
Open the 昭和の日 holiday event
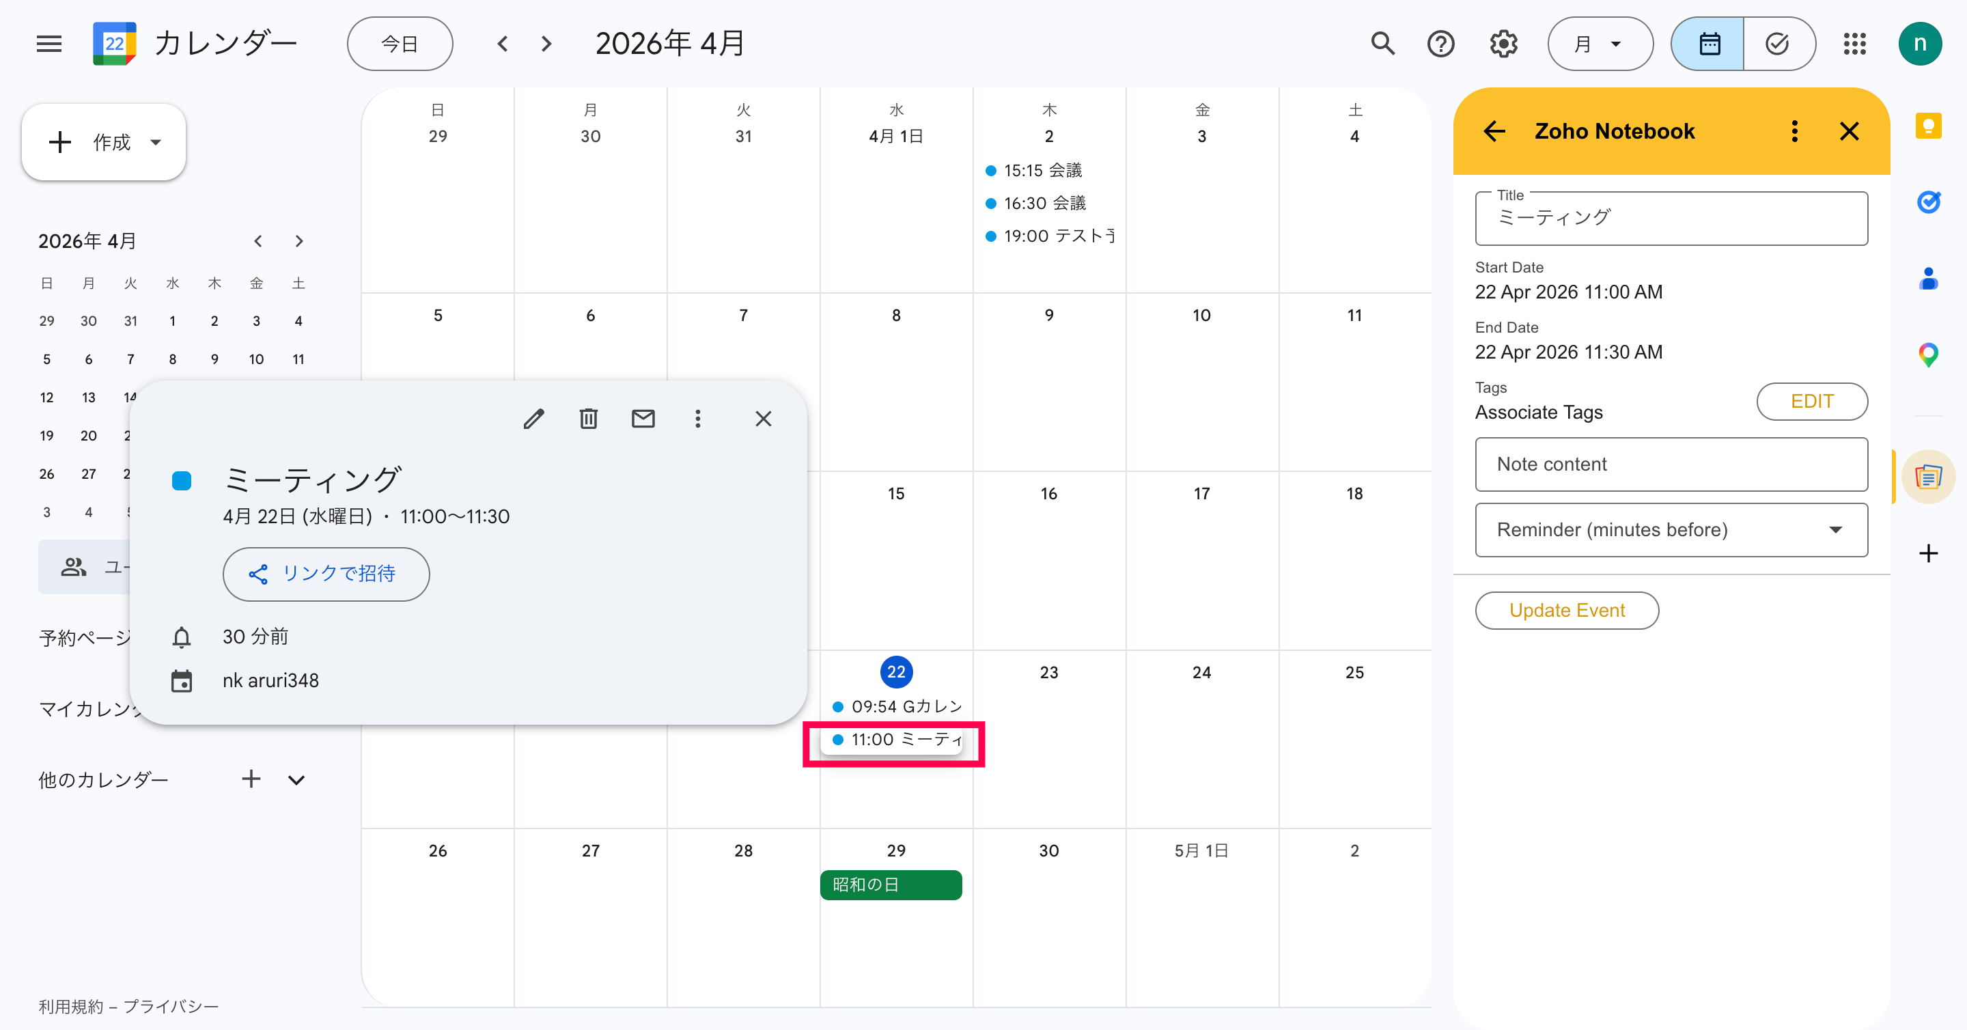point(891,885)
